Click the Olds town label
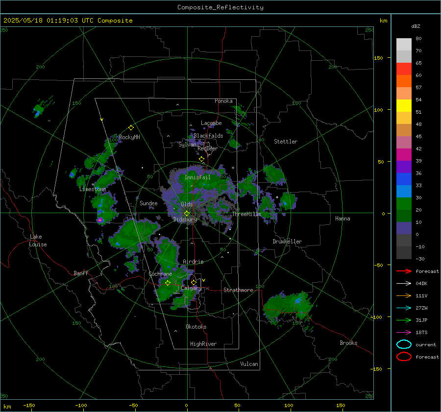 coord(187,204)
